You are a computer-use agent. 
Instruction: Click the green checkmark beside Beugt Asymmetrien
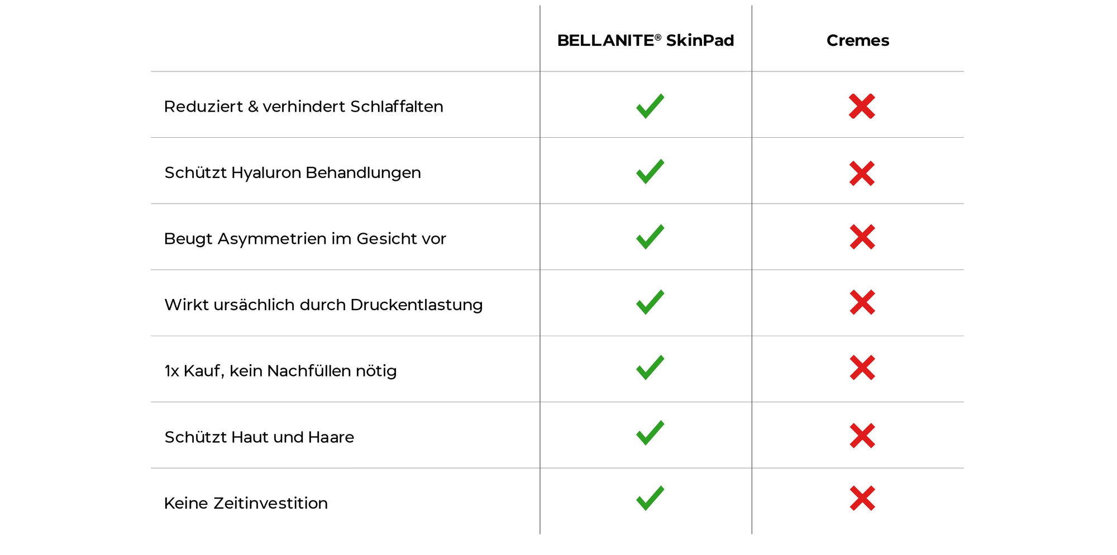pyautogui.click(x=650, y=237)
